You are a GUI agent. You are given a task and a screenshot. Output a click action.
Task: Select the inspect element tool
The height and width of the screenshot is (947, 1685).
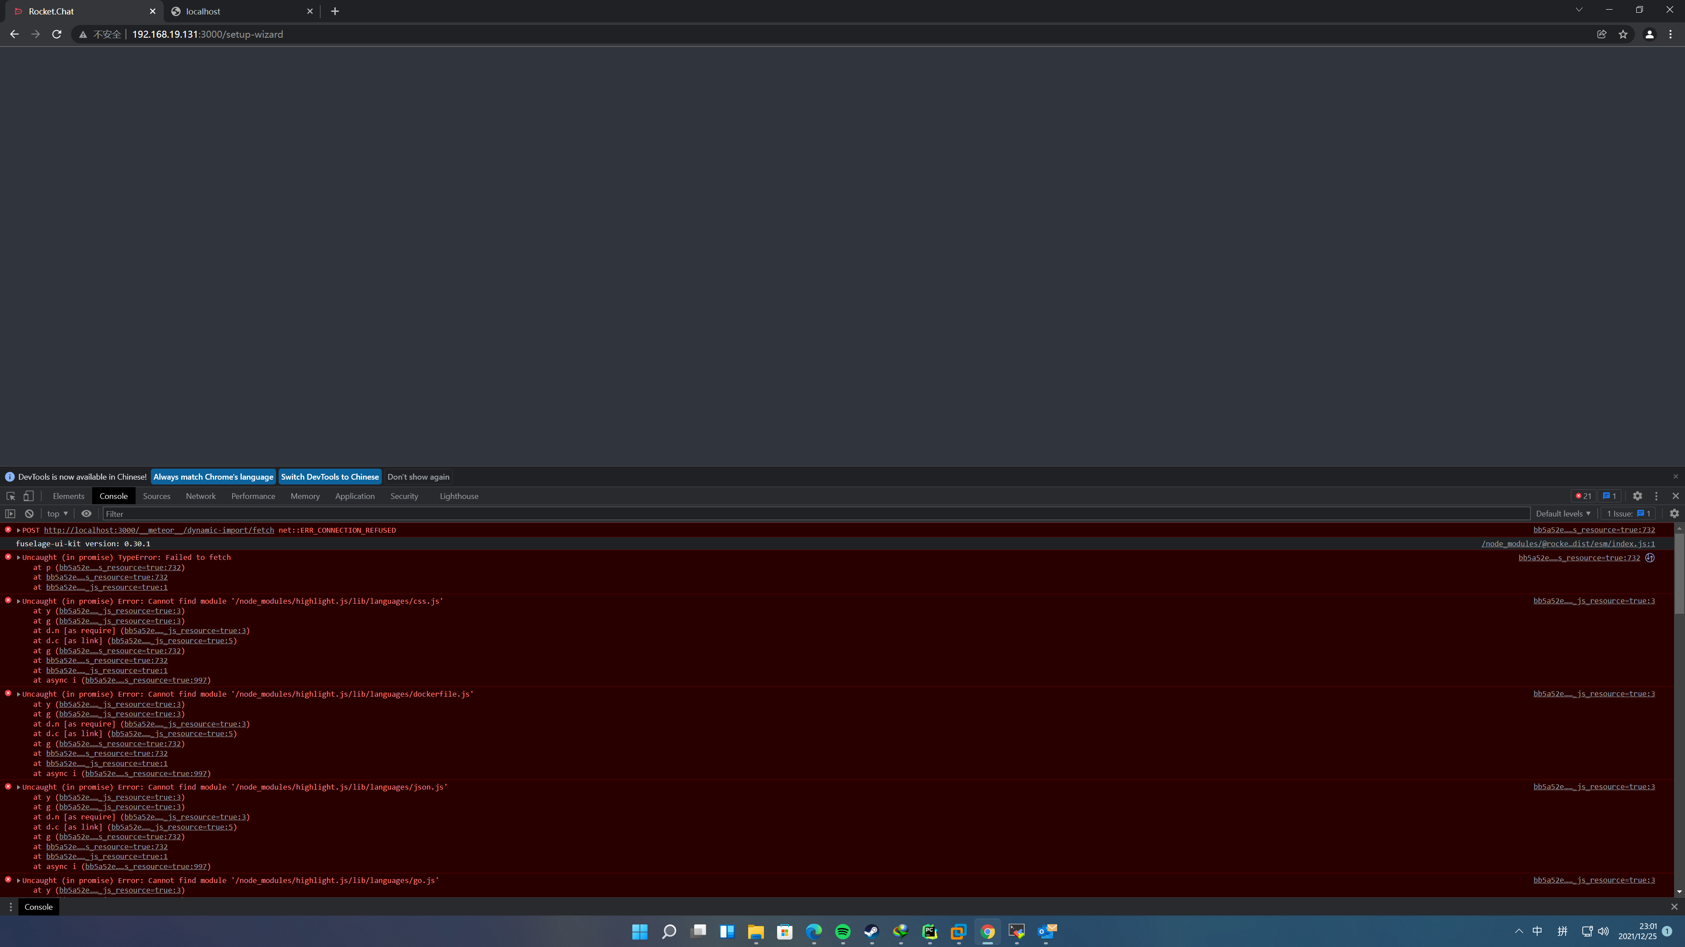11,496
